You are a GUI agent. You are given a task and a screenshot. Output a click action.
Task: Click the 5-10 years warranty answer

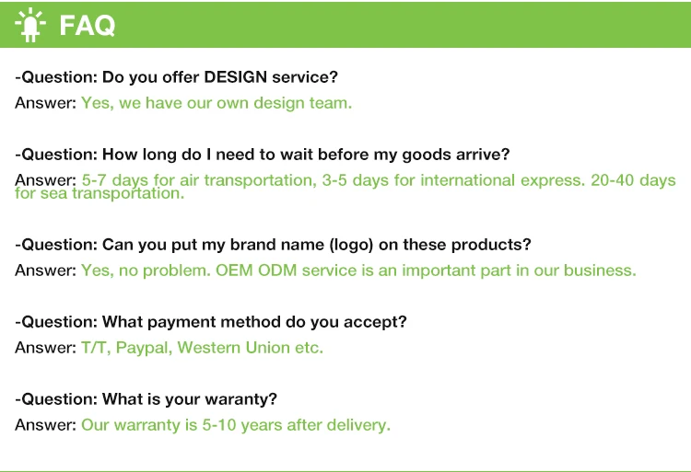click(x=236, y=425)
